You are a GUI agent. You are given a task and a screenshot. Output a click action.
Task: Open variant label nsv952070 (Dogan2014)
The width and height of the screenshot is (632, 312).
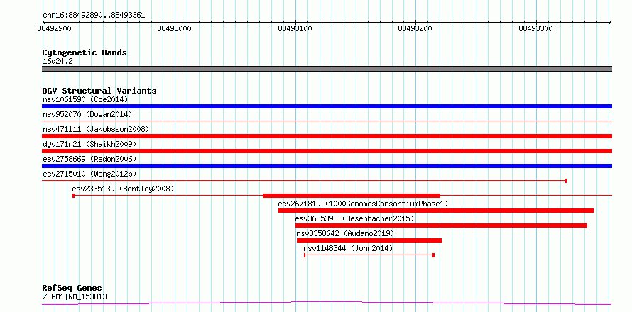pos(87,114)
